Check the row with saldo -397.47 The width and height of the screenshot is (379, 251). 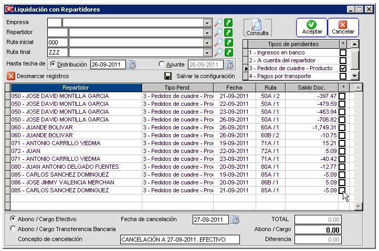342,96
